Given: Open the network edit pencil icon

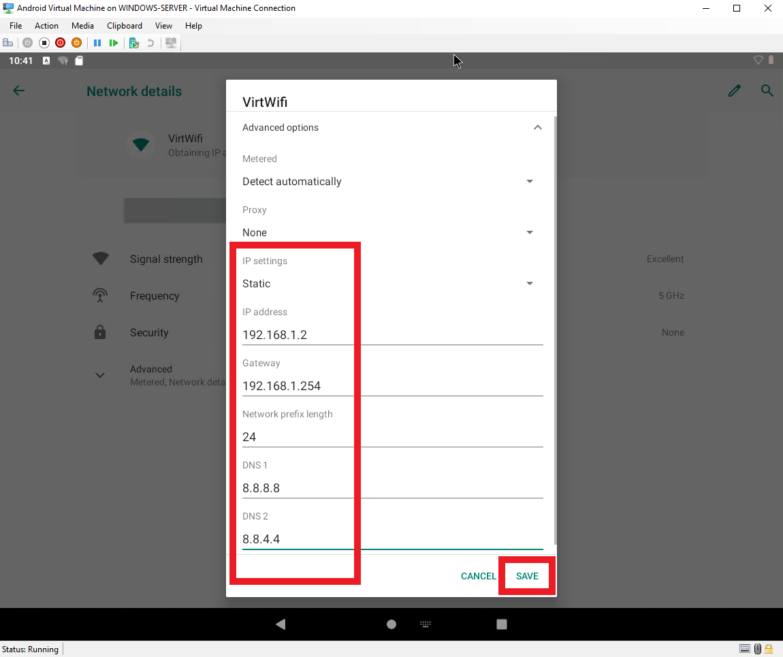Looking at the screenshot, I should [734, 91].
